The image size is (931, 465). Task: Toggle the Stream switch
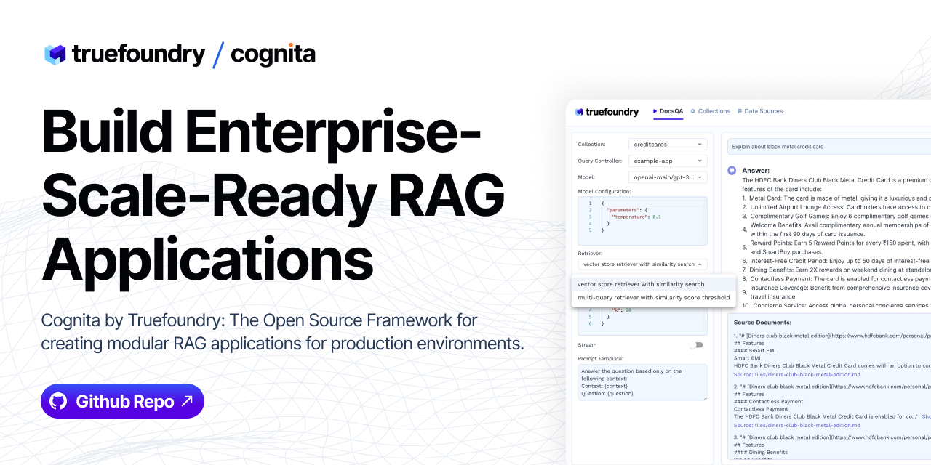(698, 345)
